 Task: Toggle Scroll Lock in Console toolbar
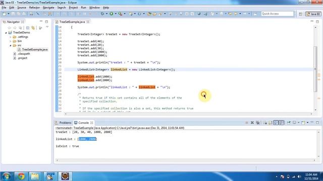pos(271,123)
